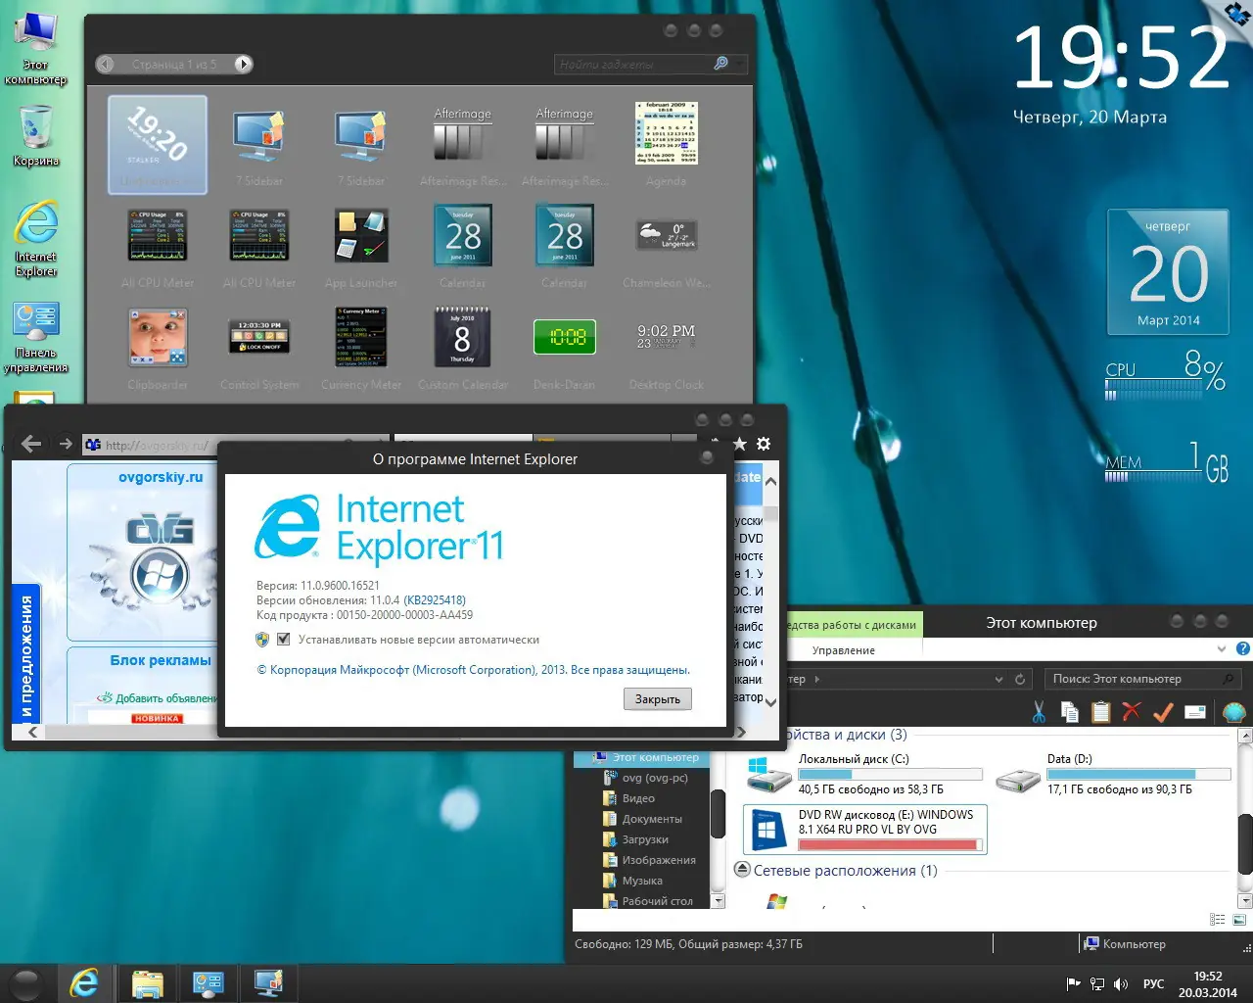Screen dimensions: 1253x1003
Task: Open File Explorer from the taskbar
Action: tap(147, 983)
